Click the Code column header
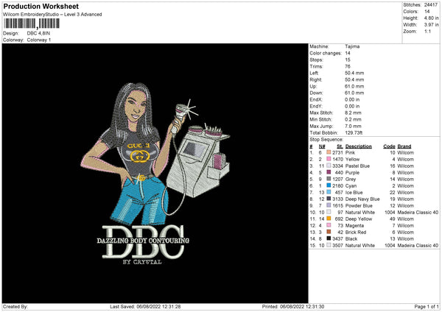 pyautogui.click(x=390, y=146)
